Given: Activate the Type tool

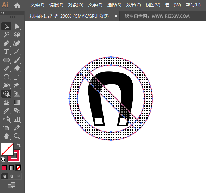Looking at the screenshot, I should pyautogui.click(x=6, y=52).
